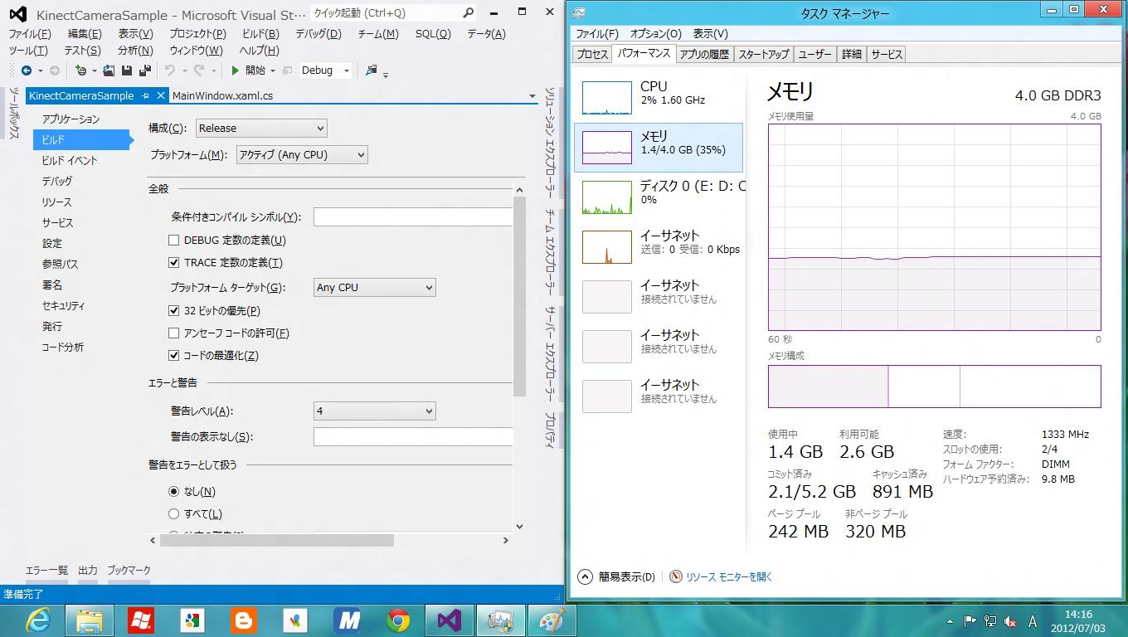Screen dimensions: 1128x637
Task: Open the Paint app from the taskbar
Action: pos(552,620)
